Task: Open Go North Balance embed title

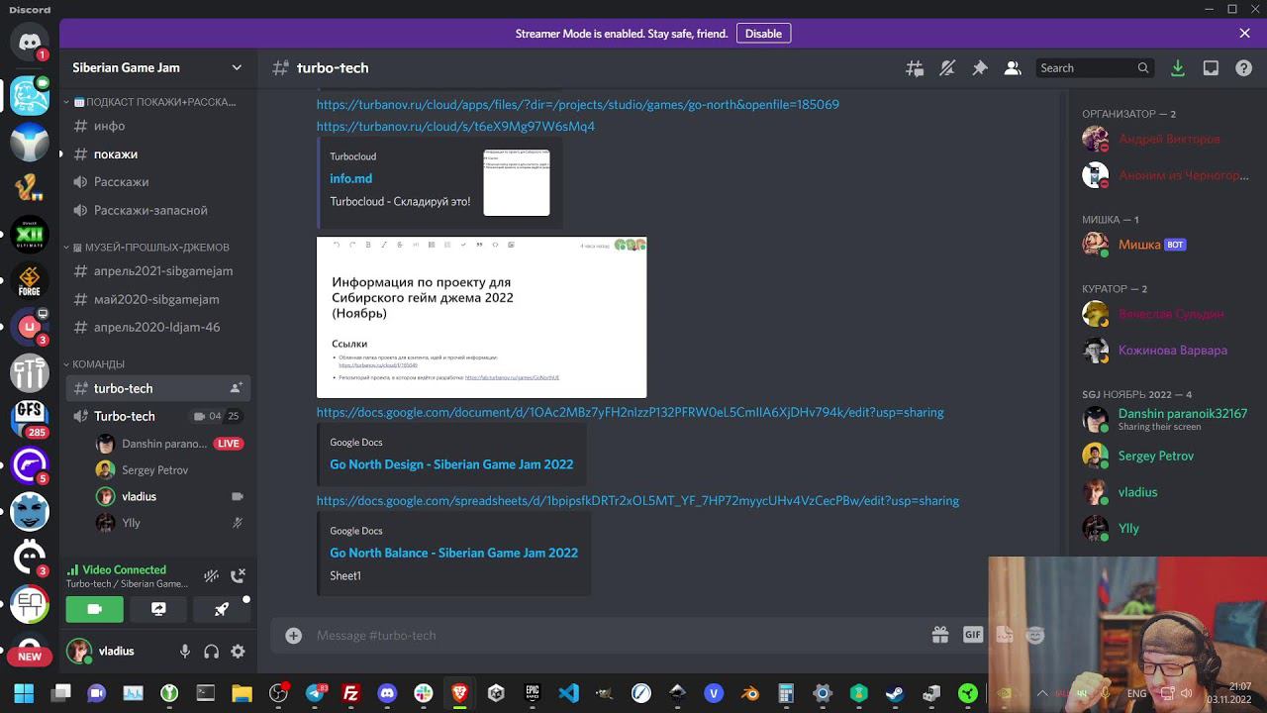Action: (453, 553)
